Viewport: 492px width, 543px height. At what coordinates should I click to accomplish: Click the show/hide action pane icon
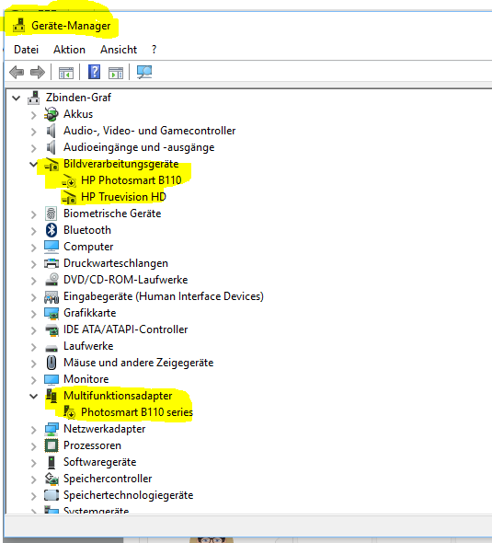[116, 73]
